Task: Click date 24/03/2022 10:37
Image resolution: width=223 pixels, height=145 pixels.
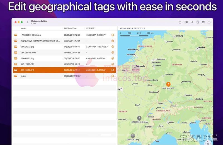Action: [x=72, y=76]
